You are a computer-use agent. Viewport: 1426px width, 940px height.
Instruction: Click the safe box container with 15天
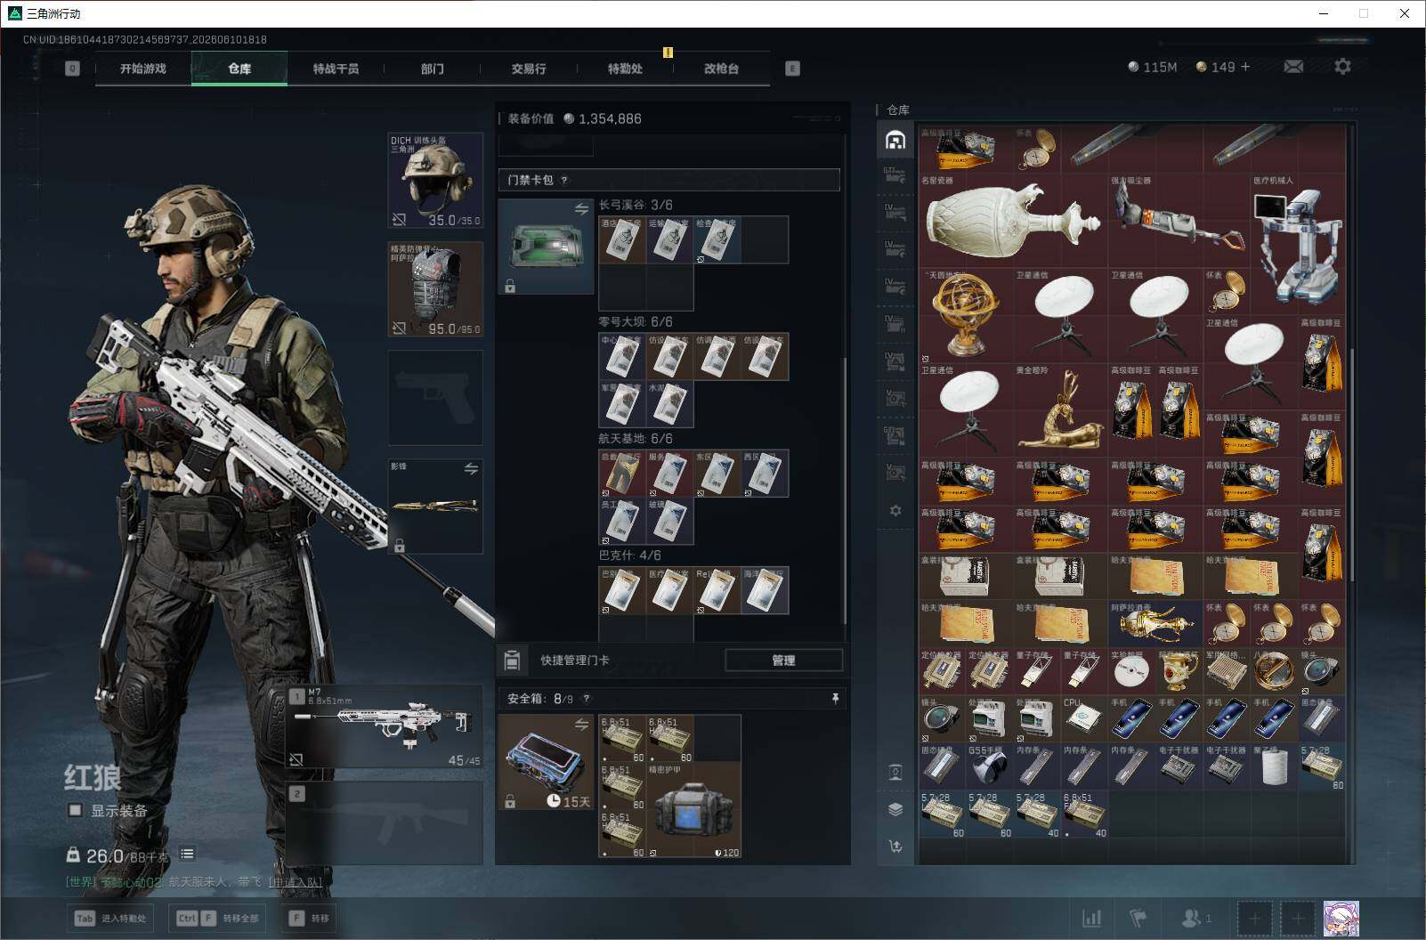click(546, 763)
